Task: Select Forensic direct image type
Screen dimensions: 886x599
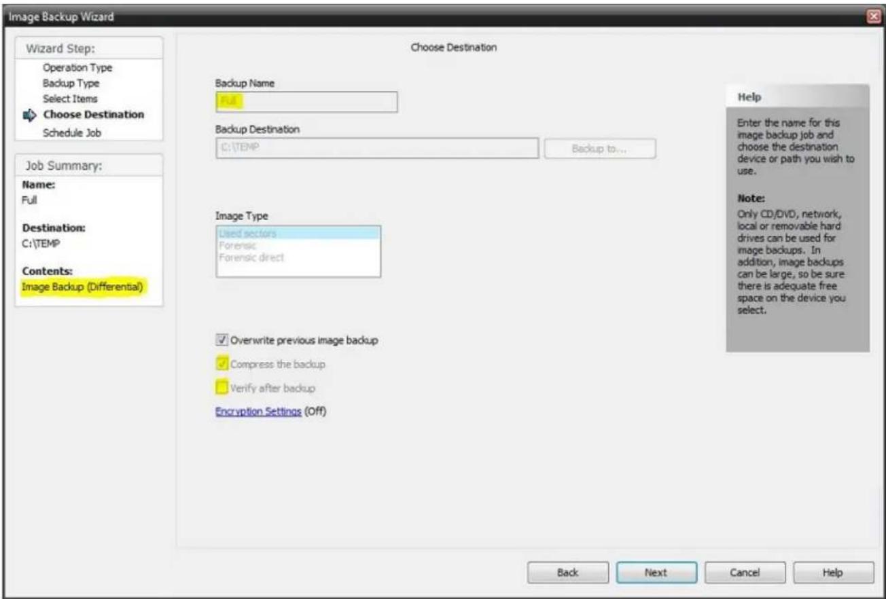Action: click(298, 258)
